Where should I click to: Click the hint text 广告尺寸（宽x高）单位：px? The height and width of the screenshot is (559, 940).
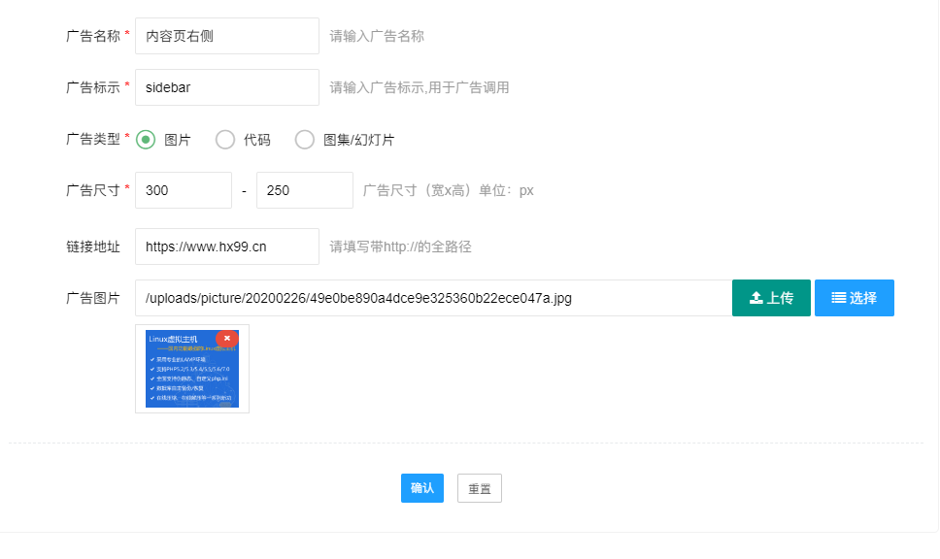tap(449, 190)
